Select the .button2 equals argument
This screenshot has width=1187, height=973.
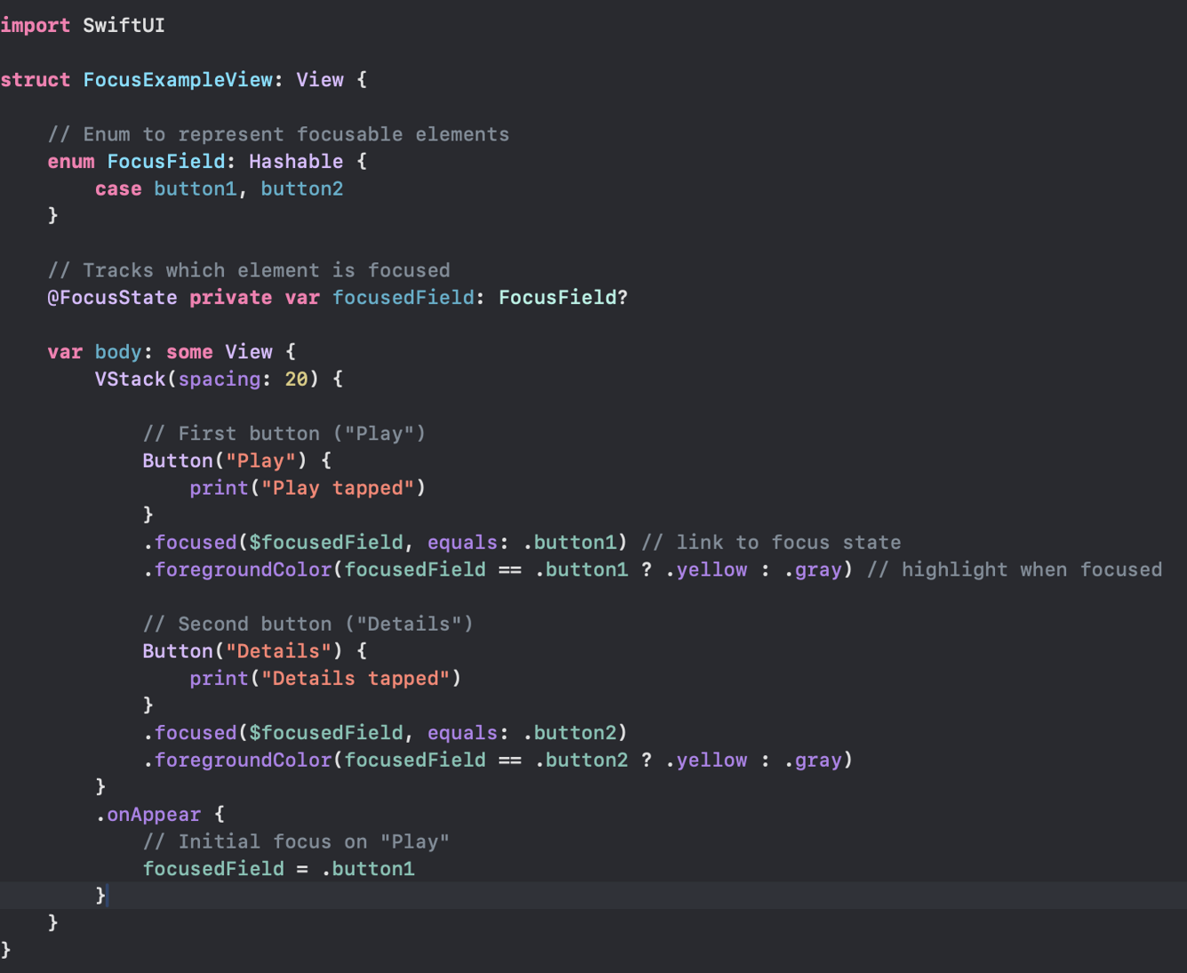[573, 732]
